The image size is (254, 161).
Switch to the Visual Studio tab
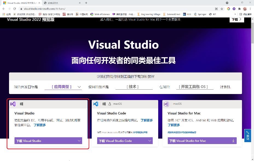21,3
